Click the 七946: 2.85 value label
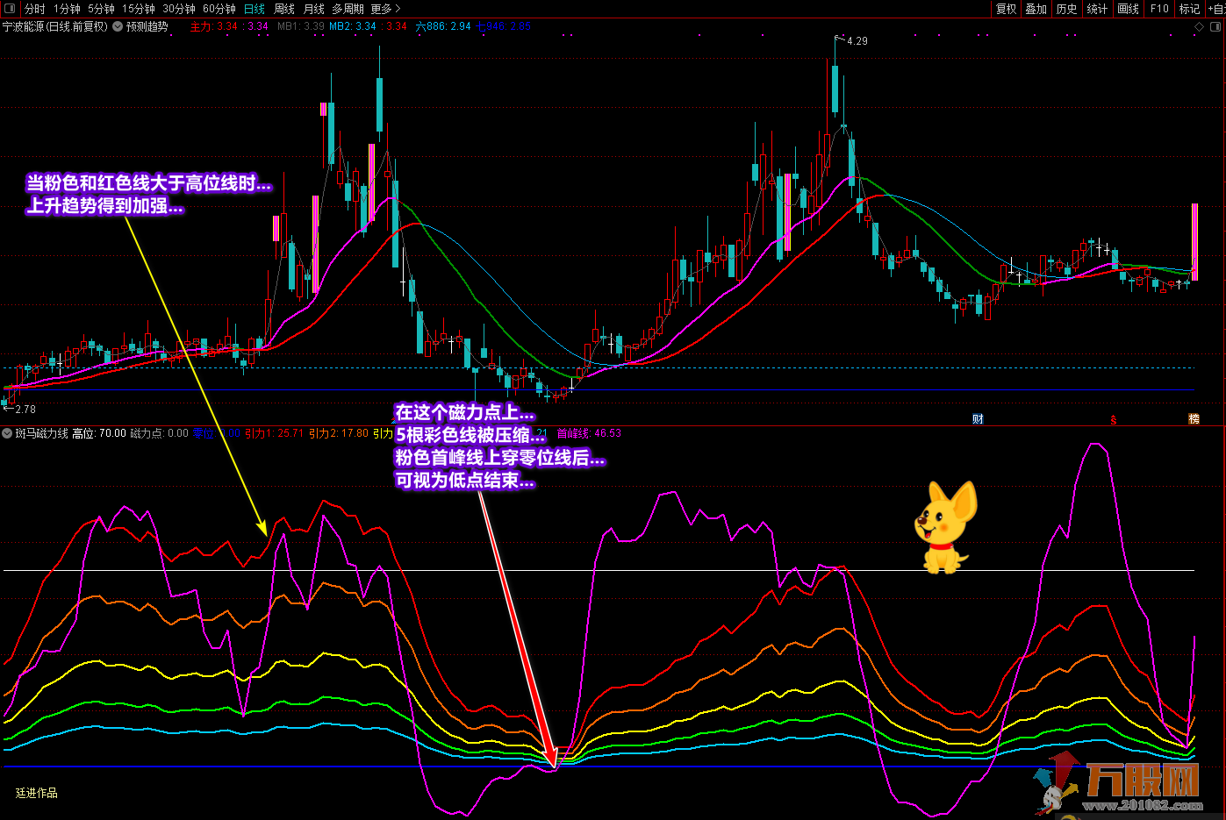Viewport: 1226px width, 820px height. click(504, 26)
